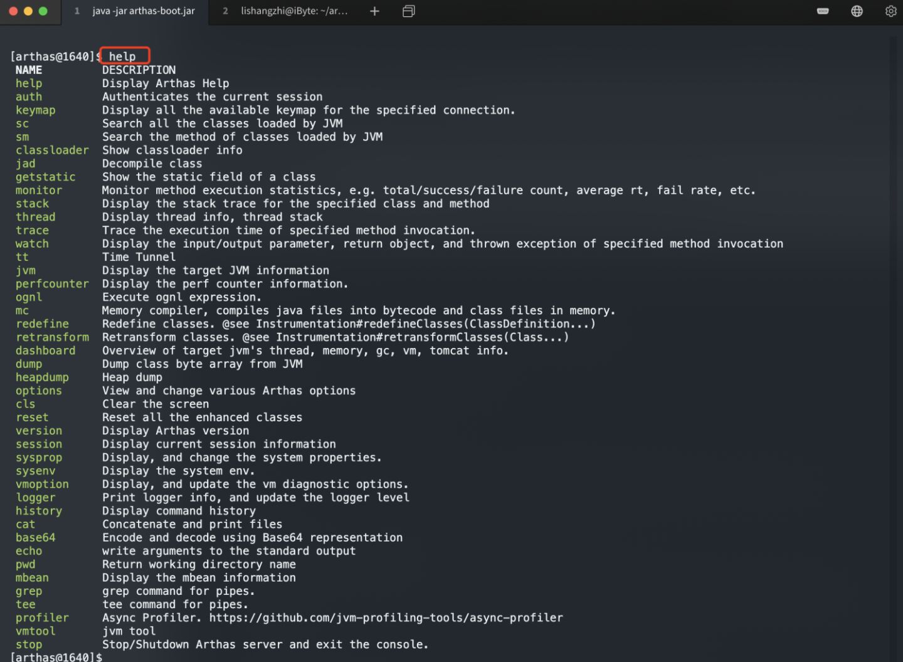The height and width of the screenshot is (662, 903).
Task: Click the 'perfcounter' command name
Action: 52,284
